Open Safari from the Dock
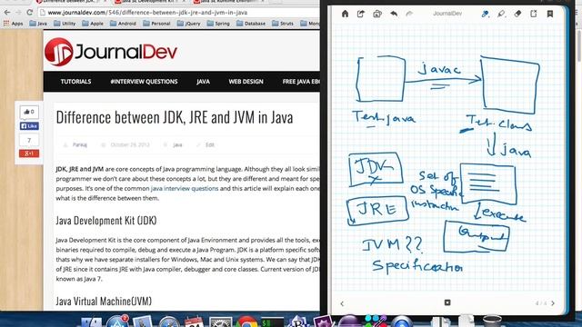Viewport: 582px width, 327px height. [x=169, y=322]
